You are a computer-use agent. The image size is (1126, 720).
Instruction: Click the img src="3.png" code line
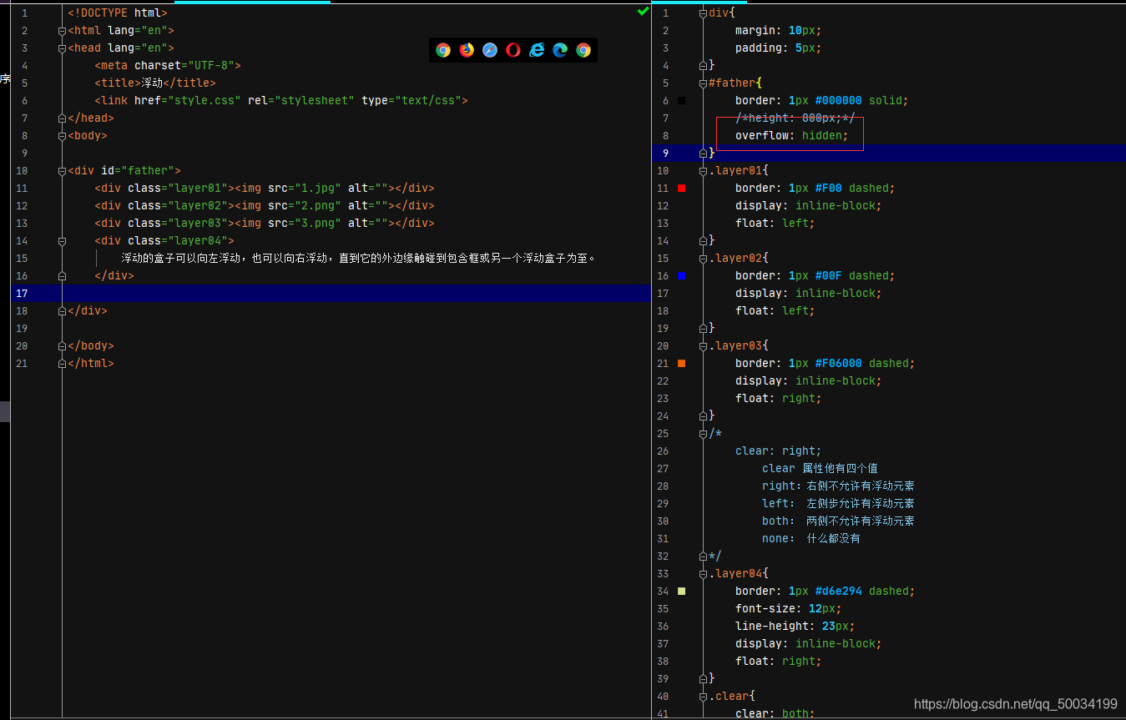click(x=265, y=224)
